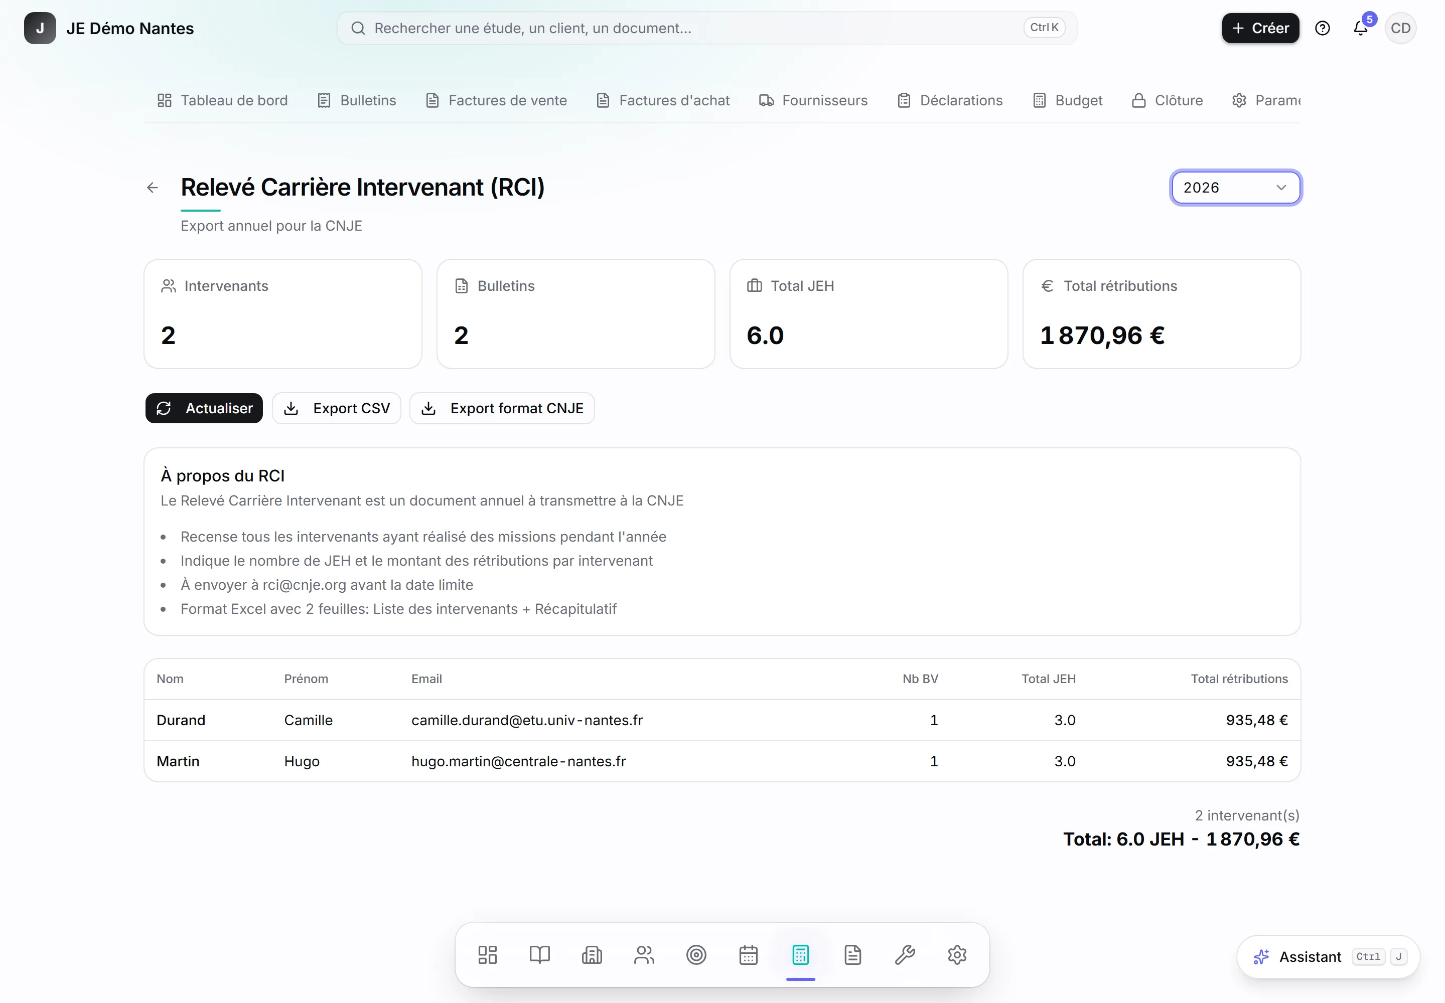Click the Total JEH briefcase icon
The height and width of the screenshot is (1003, 1445).
(x=755, y=286)
